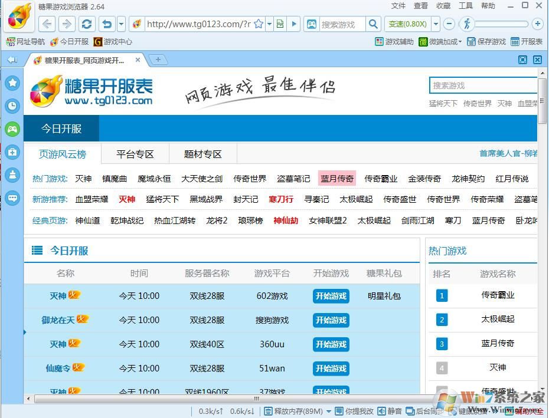Click the first-aid kit sidebar icon
This screenshot has width=549, height=418.
coord(12,152)
